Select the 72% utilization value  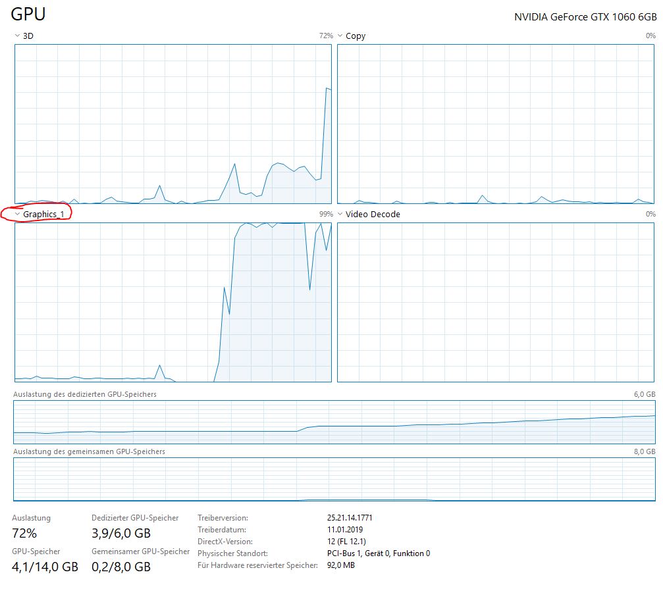25,533
